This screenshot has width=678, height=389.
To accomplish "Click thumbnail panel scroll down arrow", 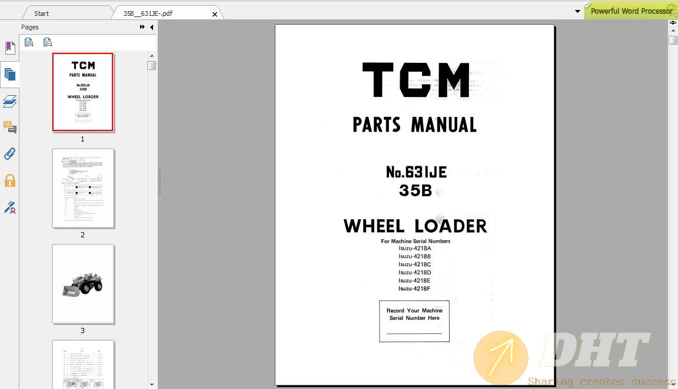I will [x=152, y=384].
